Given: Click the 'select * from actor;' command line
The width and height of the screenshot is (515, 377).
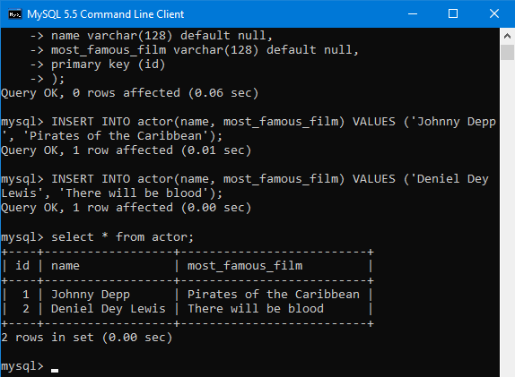Looking at the screenshot, I should pos(98,236).
